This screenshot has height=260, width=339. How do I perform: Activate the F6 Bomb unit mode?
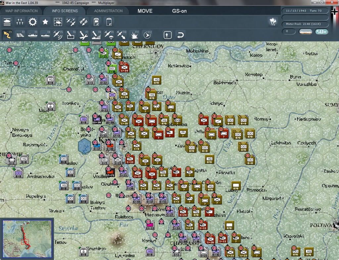click(x=71, y=35)
